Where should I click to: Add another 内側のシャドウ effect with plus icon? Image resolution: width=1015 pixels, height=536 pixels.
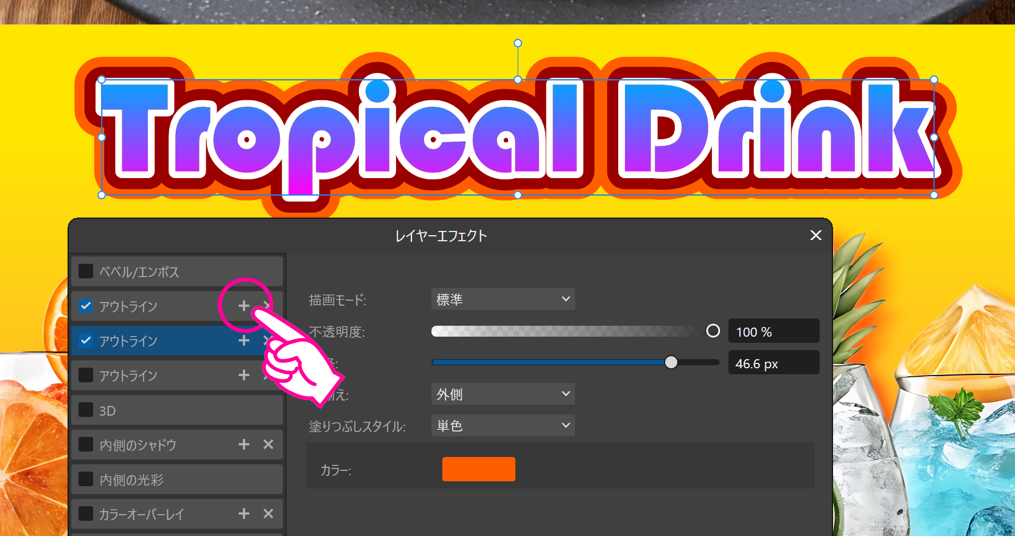pyautogui.click(x=244, y=444)
